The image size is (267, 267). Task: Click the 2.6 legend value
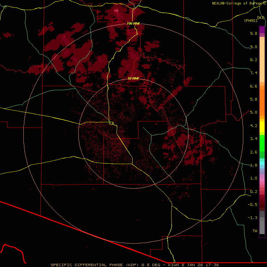(x=254, y=152)
